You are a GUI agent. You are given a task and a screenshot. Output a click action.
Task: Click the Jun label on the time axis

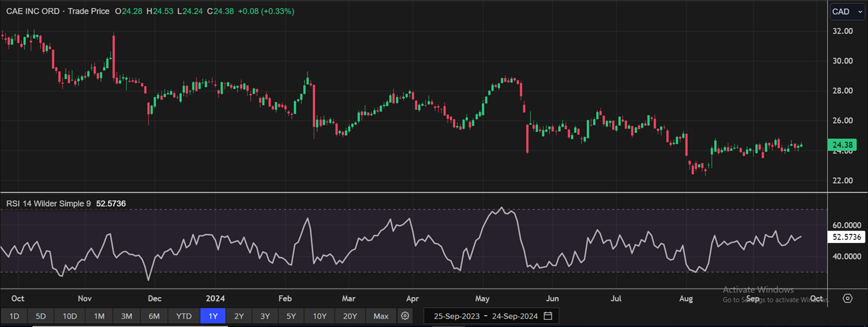[x=552, y=299]
